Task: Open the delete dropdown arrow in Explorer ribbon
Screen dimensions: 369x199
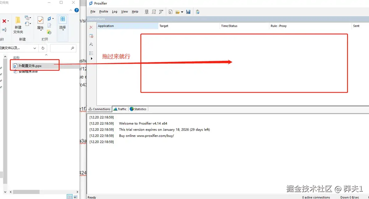Action: 8,21
